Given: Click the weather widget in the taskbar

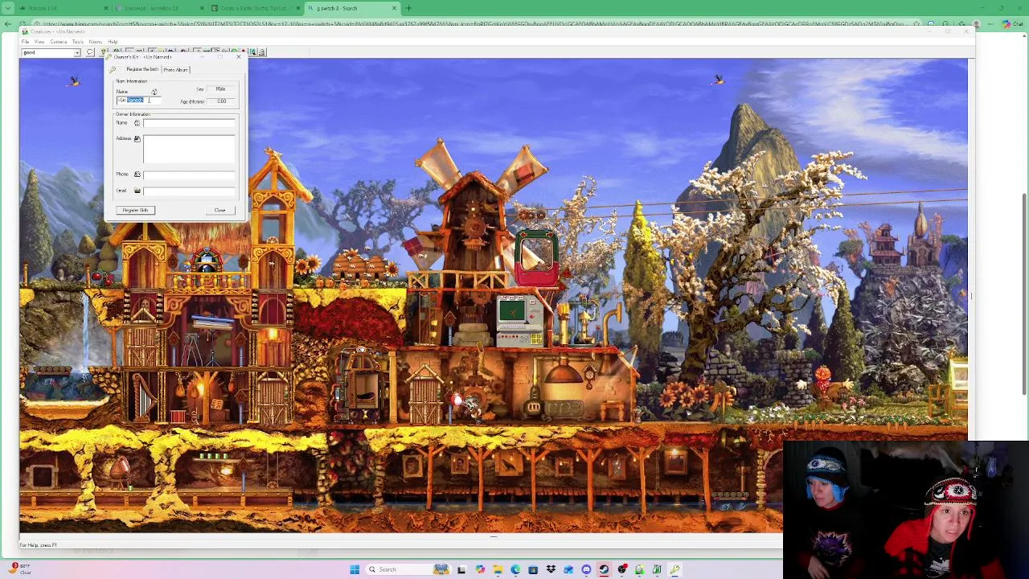Looking at the screenshot, I should click(21, 569).
